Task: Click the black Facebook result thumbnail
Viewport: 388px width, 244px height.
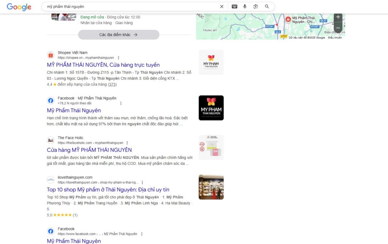Action: pyautogui.click(x=211, y=108)
